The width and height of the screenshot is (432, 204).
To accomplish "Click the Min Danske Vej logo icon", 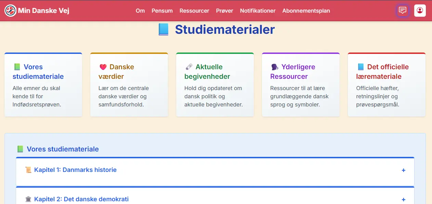I will [10, 11].
